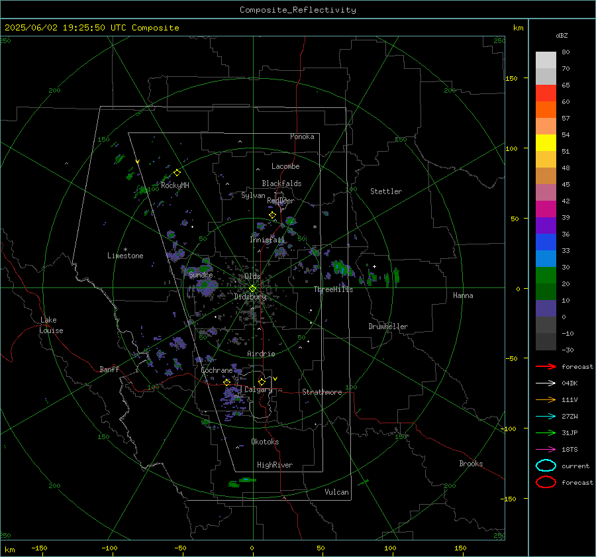Select the Ponoka label on map

pyautogui.click(x=302, y=136)
